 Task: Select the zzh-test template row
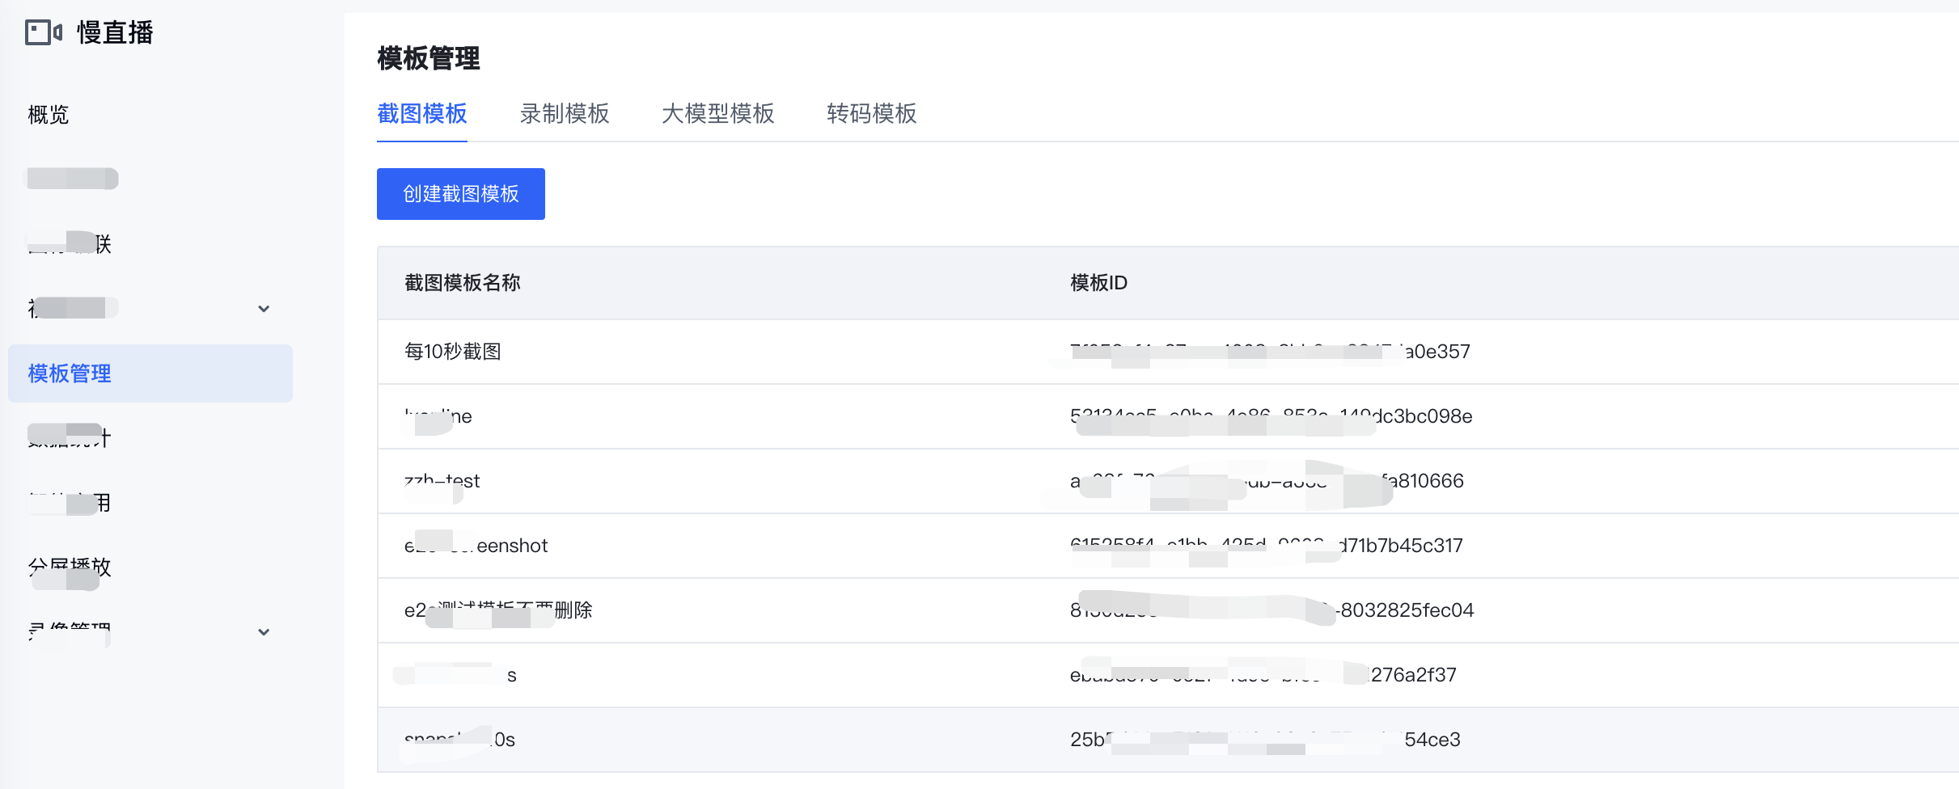[x=442, y=481]
